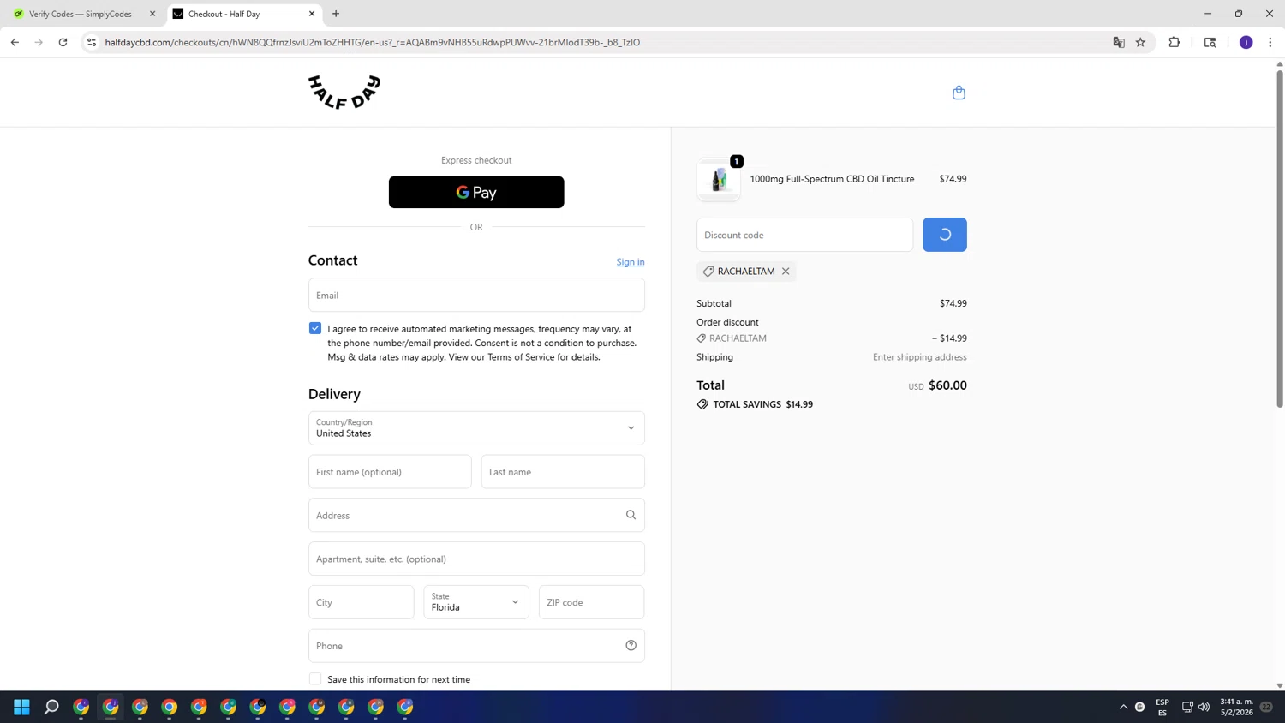Open the Chrome profile avatar
Screen dimensions: 1285x723
pos(1246,42)
